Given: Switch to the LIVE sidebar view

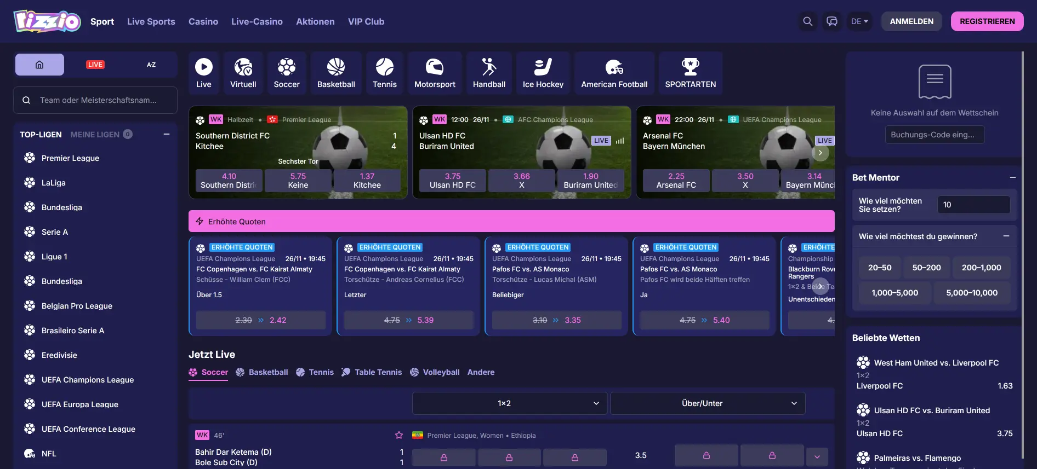Looking at the screenshot, I should click(95, 65).
